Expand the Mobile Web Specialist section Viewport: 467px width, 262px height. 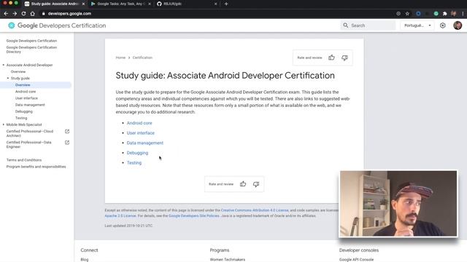coord(4,124)
